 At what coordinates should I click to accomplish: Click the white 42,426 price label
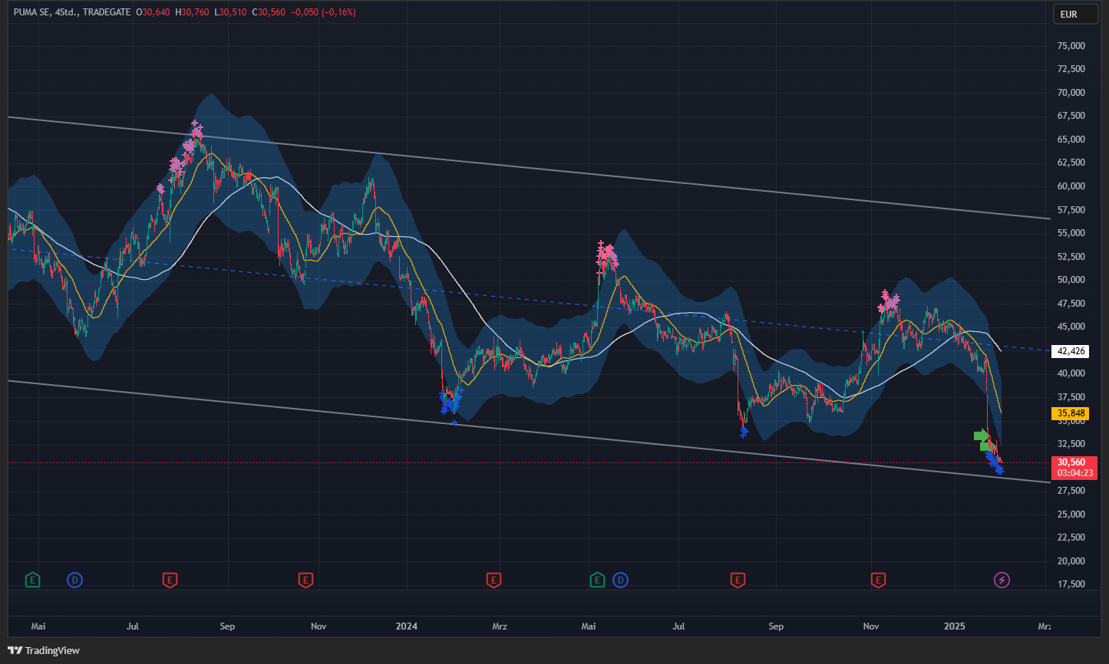(x=1071, y=351)
